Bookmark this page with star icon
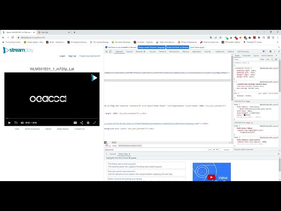 click(220, 37)
